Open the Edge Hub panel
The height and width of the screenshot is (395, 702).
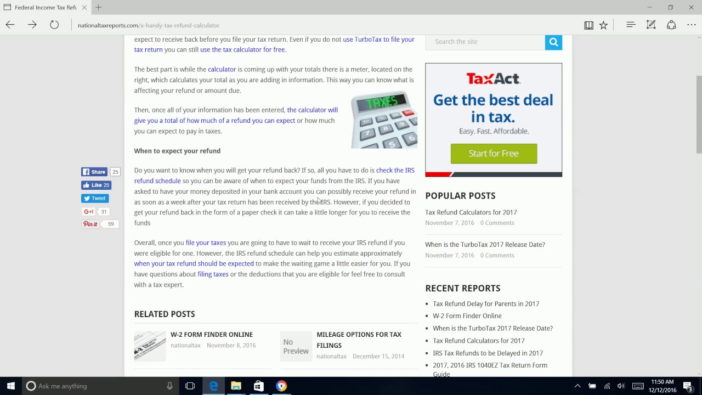(x=631, y=25)
